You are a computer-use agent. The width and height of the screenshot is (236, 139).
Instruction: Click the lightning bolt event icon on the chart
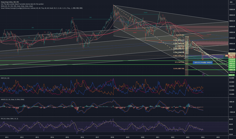click(x=203, y=74)
